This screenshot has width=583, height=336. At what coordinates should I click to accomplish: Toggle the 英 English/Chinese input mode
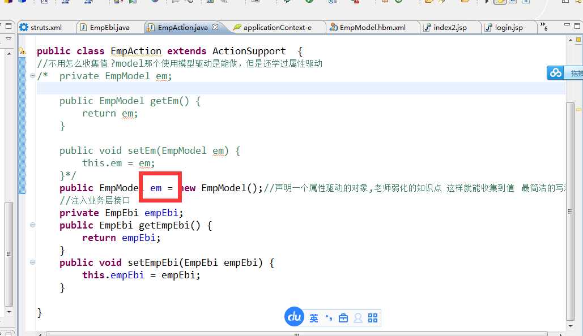[x=314, y=318]
